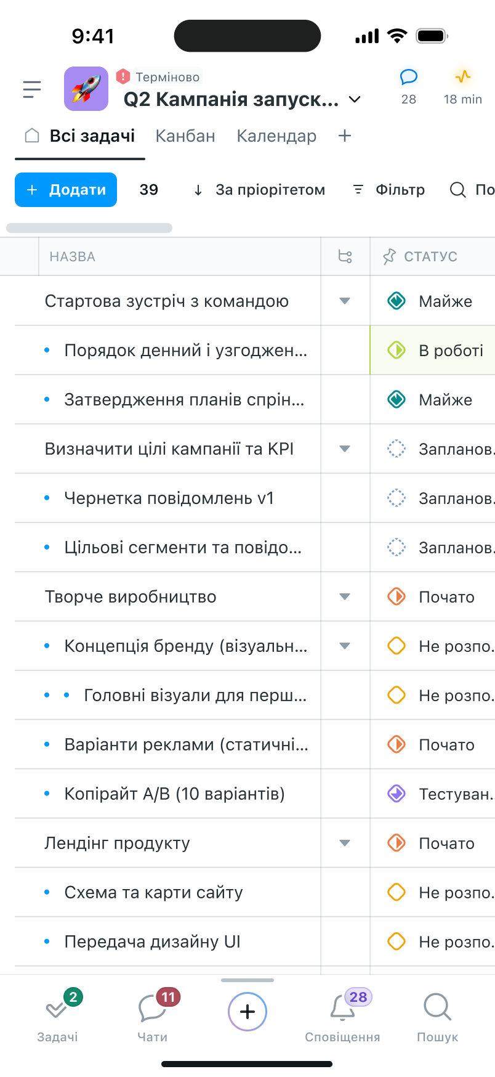This screenshot has width=495, height=1077.
Task: Toggle status of Порядок денний task
Action: click(x=396, y=351)
